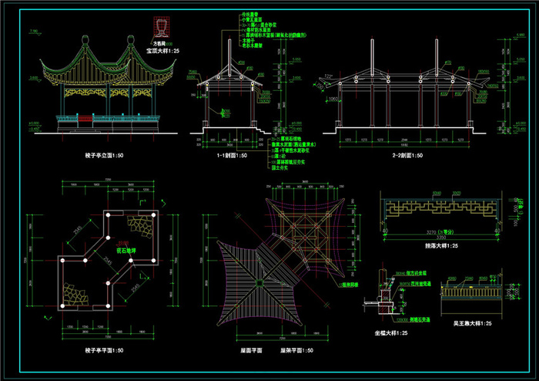Image resolution: width=539 pixels, height=381 pixels.
Task: Click the top-left white column circle in plan
Action: [108, 215]
